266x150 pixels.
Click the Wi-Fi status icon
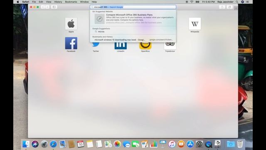192,2
